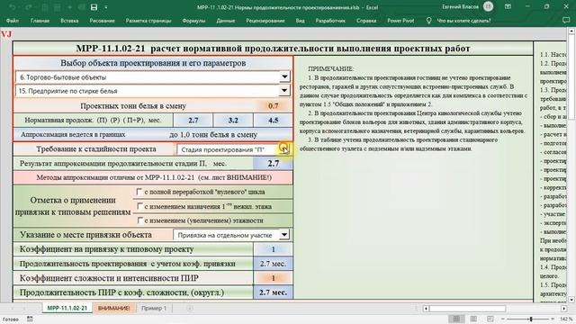Click the macro record icon in status bar
The height and width of the screenshot is (324, 576).
tap(30, 319)
